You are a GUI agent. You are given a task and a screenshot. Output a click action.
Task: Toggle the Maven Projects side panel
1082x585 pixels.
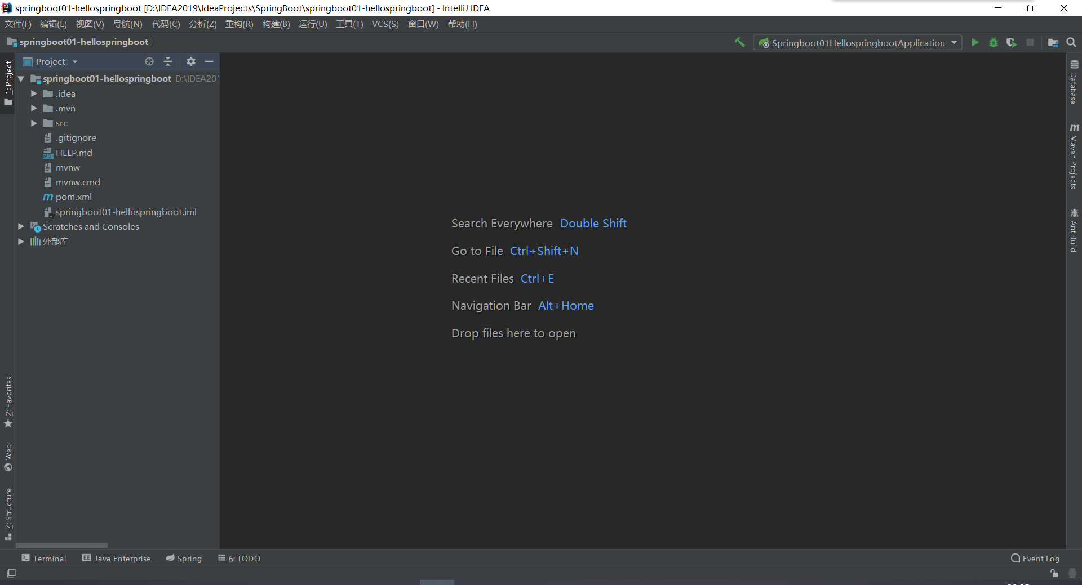point(1074,157)
